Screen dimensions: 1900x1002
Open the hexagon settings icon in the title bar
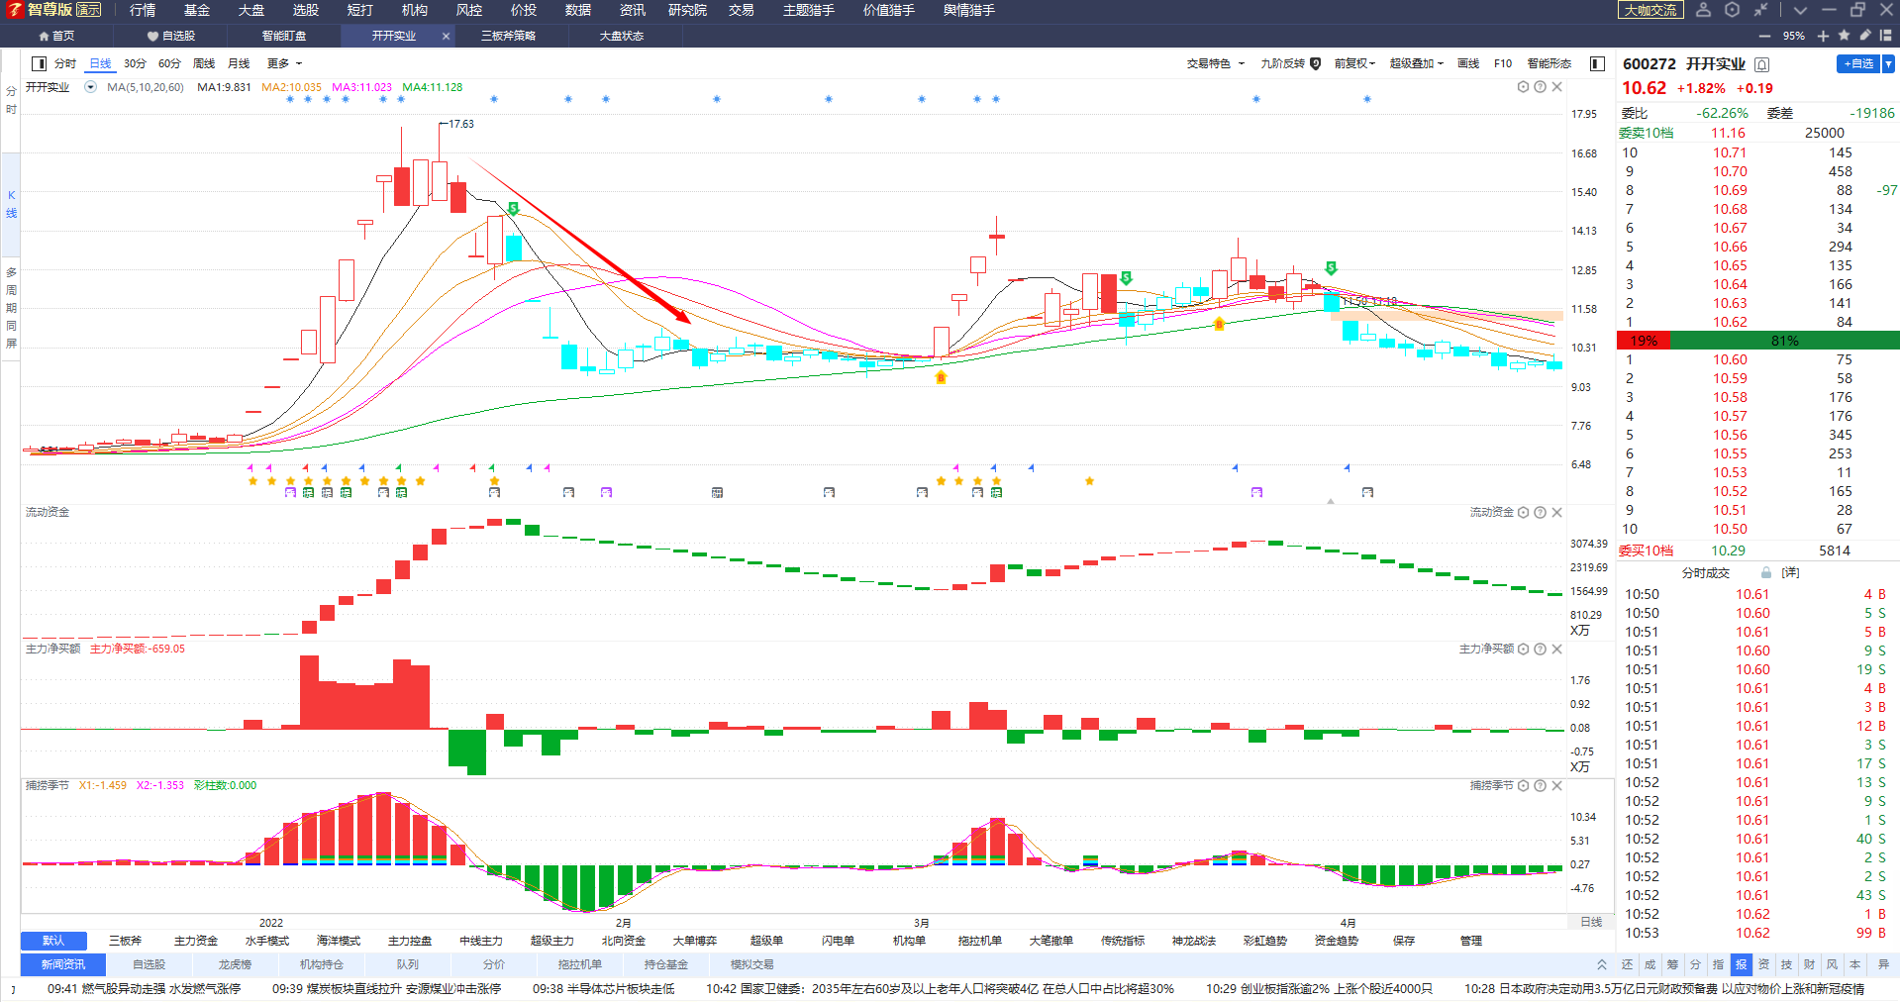point(1732,10)
